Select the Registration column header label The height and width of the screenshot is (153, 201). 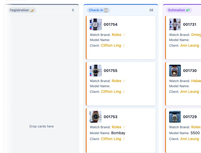[22, 10]
